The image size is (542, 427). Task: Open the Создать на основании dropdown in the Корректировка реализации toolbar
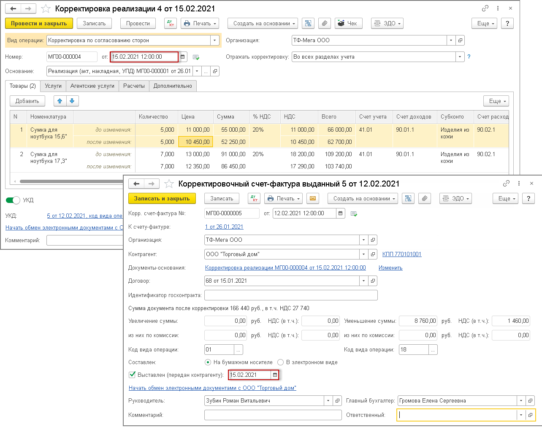263,23
